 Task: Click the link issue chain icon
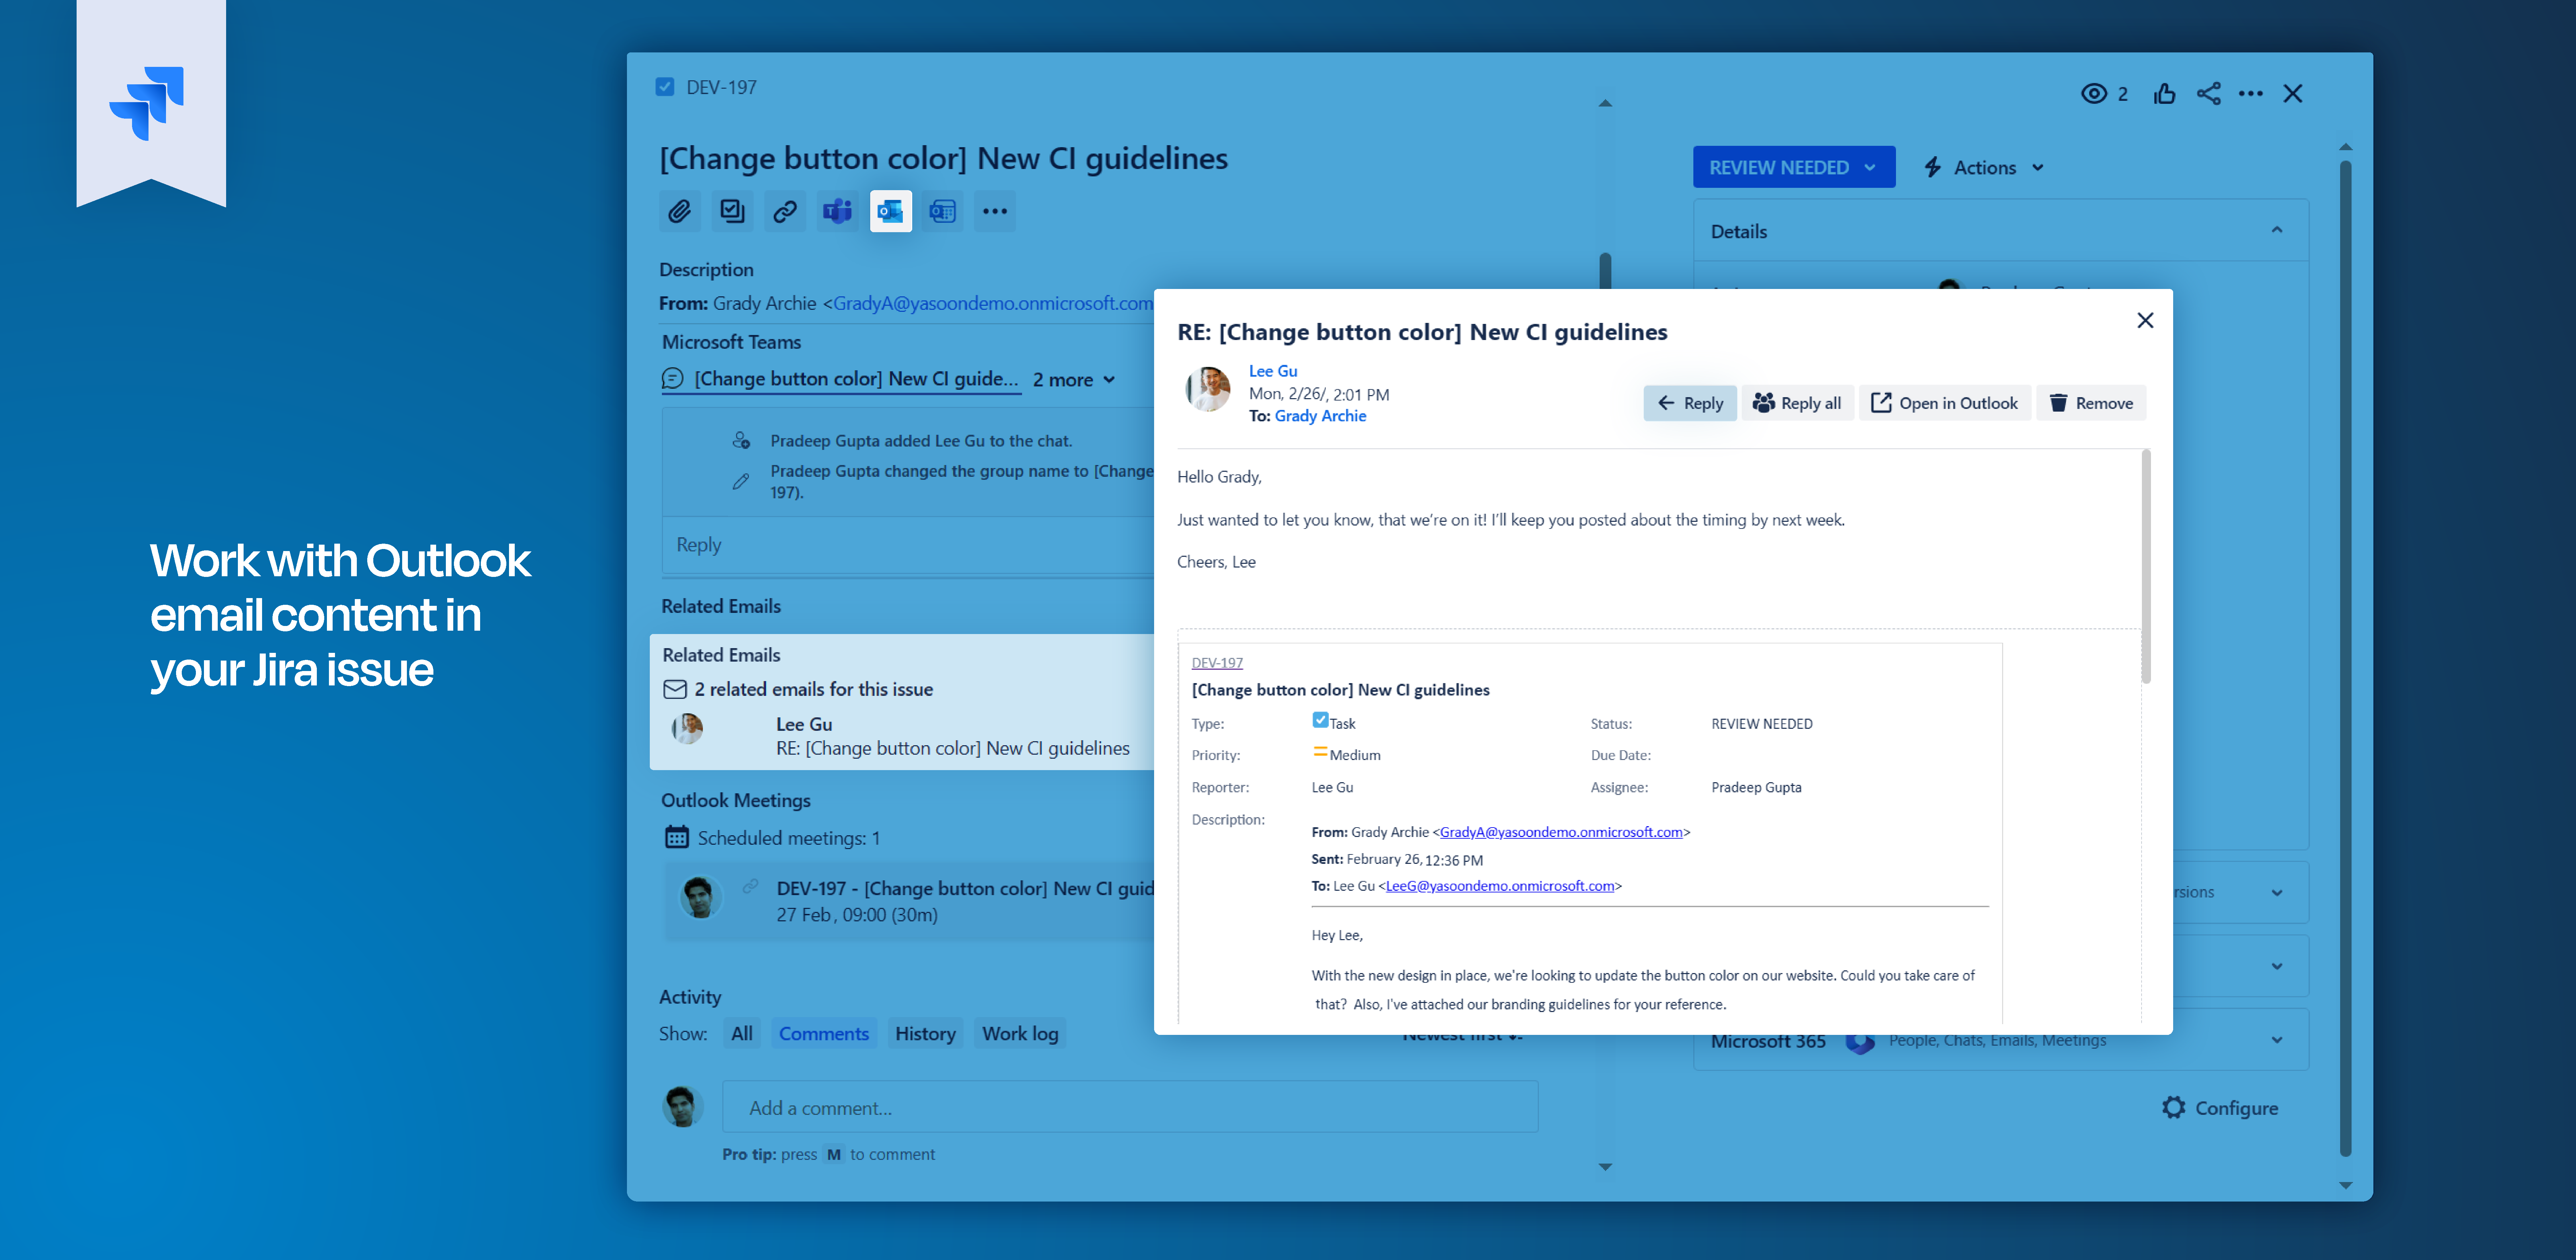(785, 211)
